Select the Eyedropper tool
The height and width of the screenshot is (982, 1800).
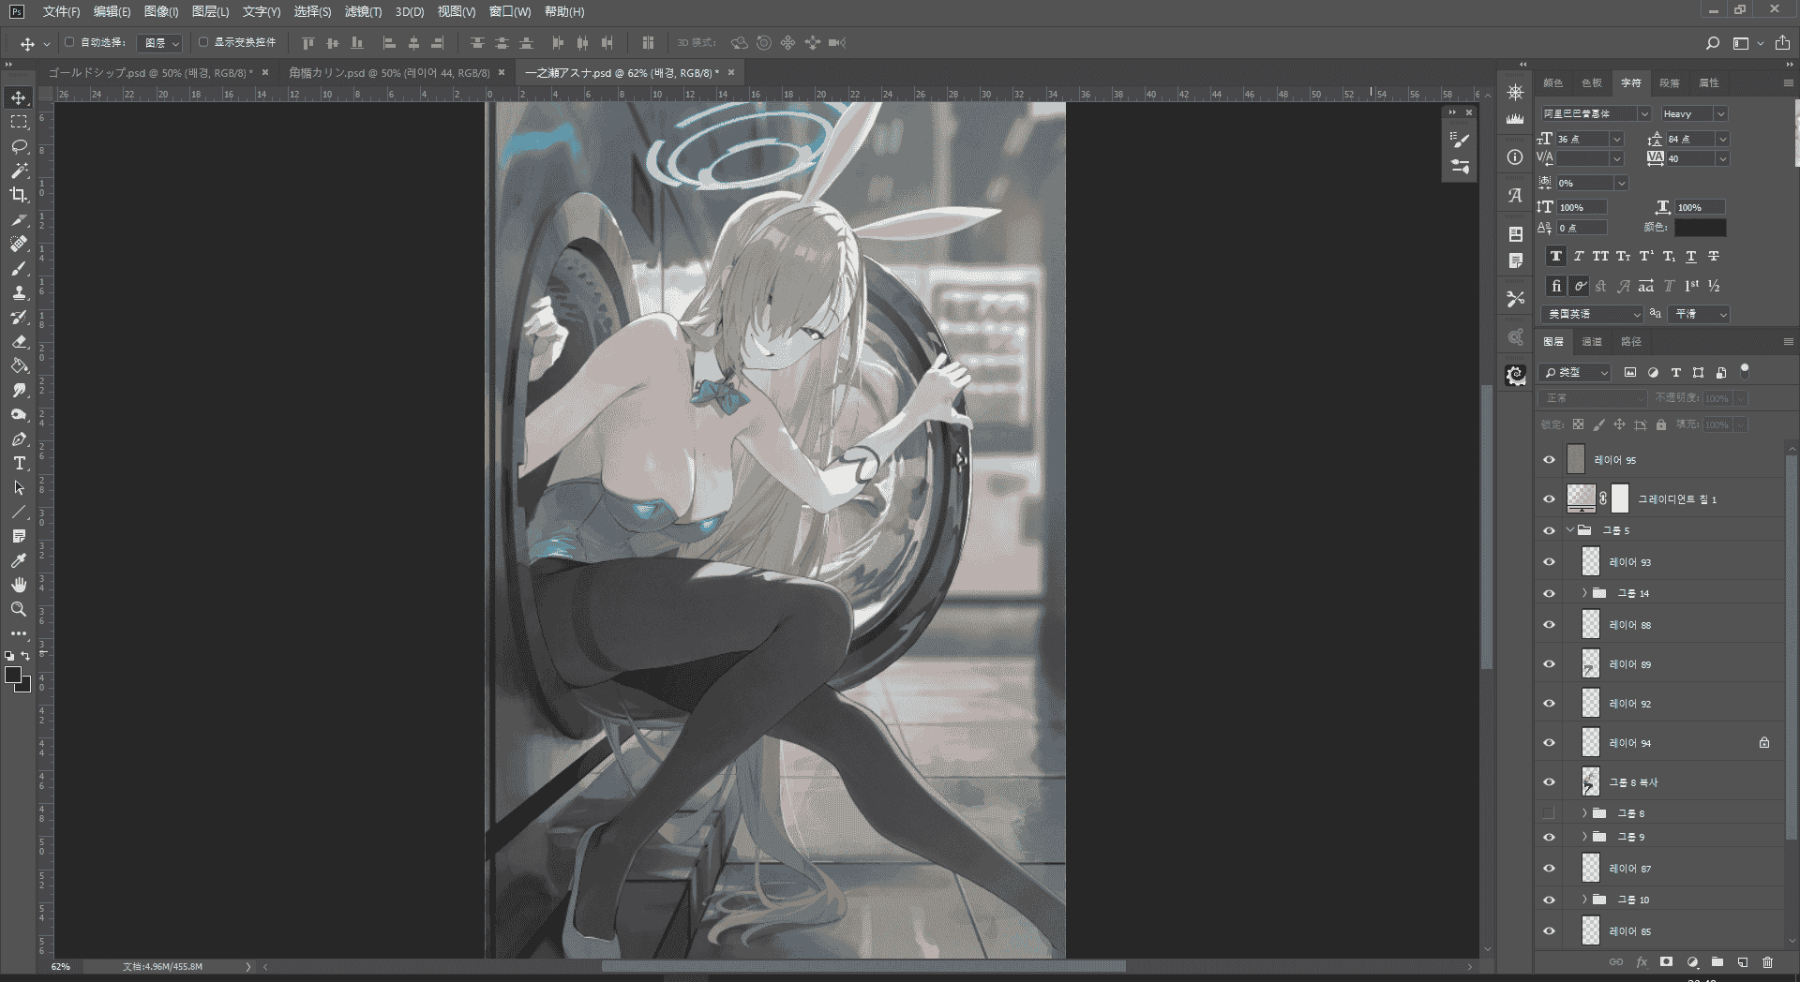coord(19,560)
